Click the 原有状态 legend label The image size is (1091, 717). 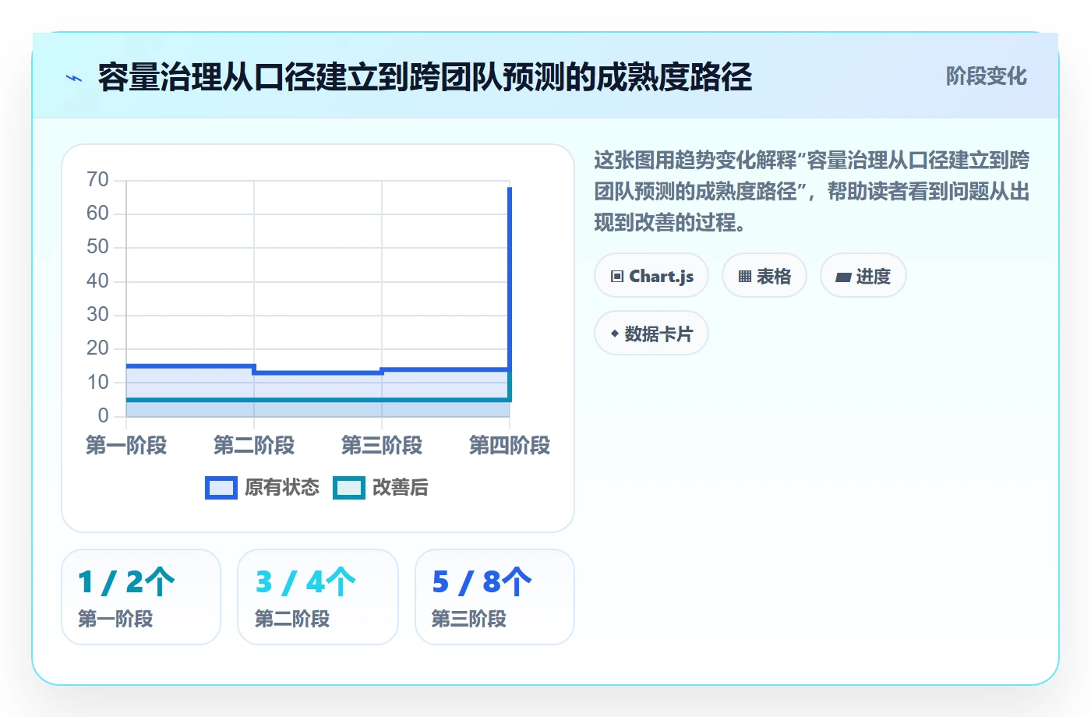point(282,488)
